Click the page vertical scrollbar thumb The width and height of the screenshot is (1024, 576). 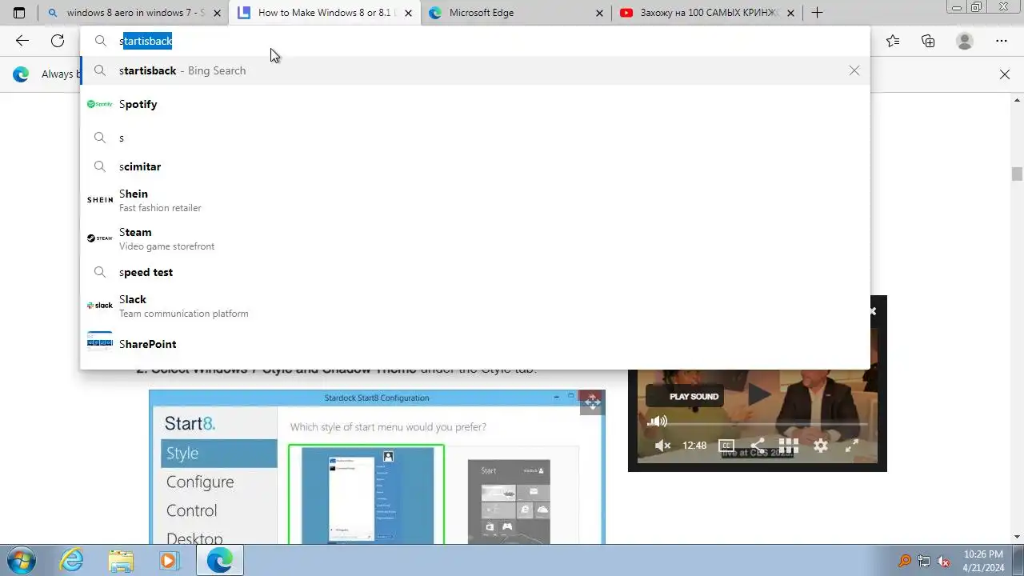tap(1017, 174)
